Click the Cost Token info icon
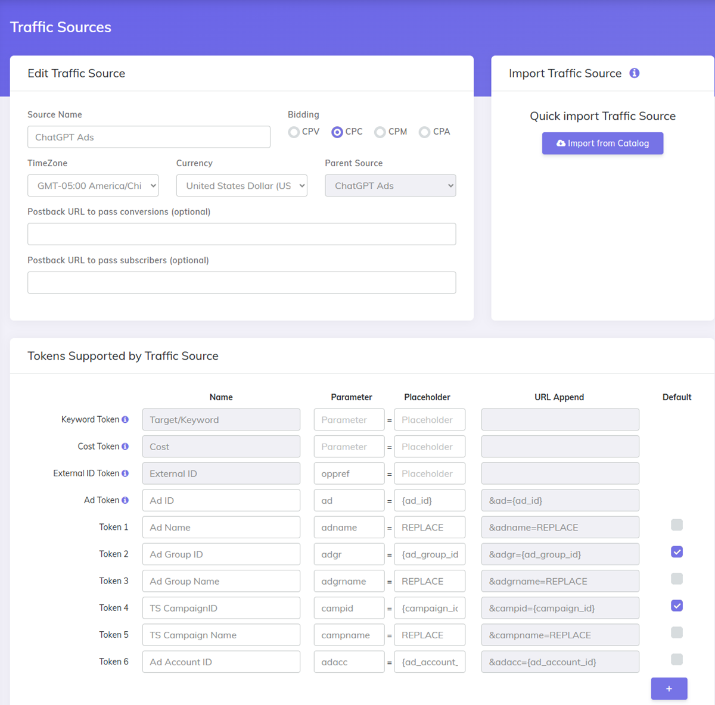 click(125, 447)
